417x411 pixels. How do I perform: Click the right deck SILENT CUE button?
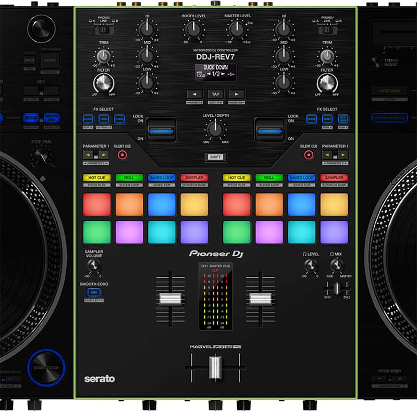click(x=309, y=155)
